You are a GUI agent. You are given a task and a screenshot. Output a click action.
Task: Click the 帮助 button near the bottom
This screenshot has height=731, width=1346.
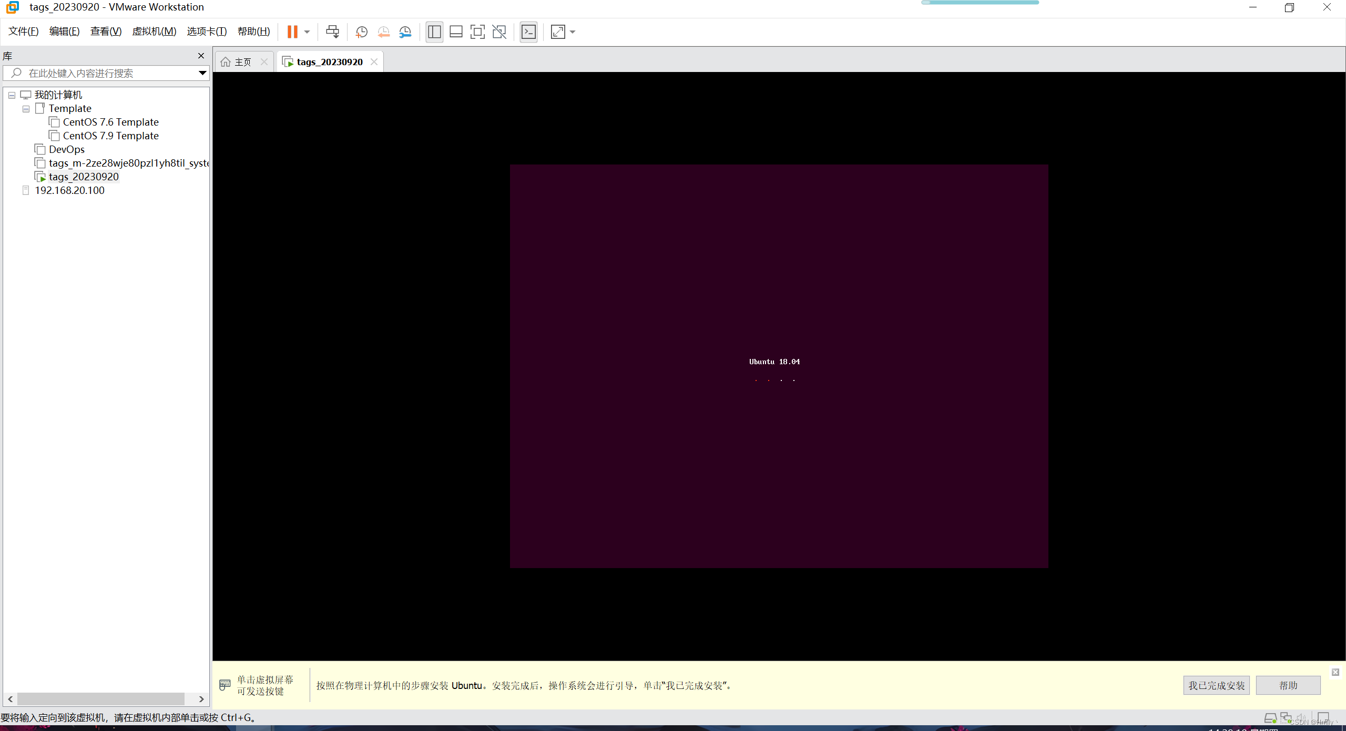[x=1288, y=685]
